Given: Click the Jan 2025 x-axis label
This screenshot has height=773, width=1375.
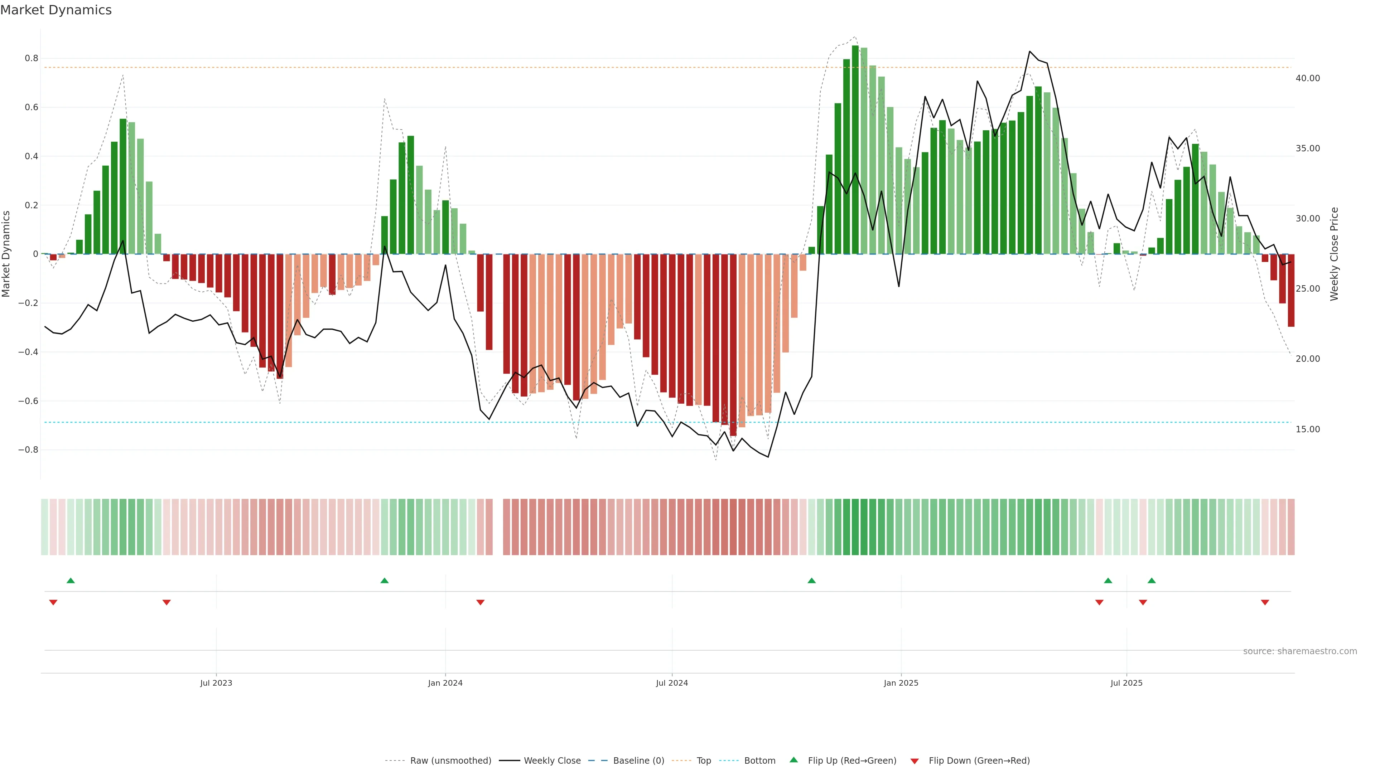Looking at the screenshot, I should tap(901, 683).
